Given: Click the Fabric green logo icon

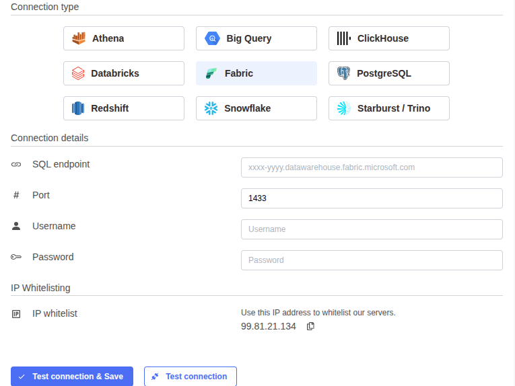Looking at the screenshot, I should (x=211, y=73).
